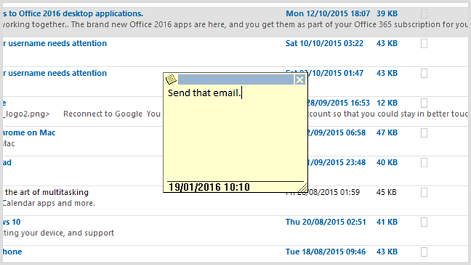Toggle the flag box for the 45 KB multitasking email

(x=424, y=192)
